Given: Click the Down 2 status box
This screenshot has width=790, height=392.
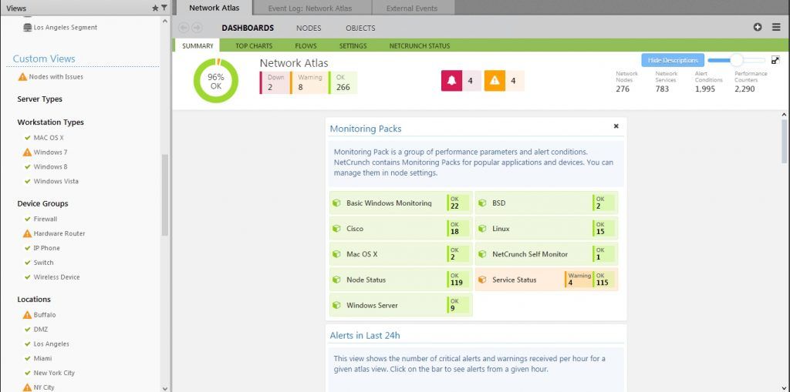Looking at the screenshot, I should point(275,82).
